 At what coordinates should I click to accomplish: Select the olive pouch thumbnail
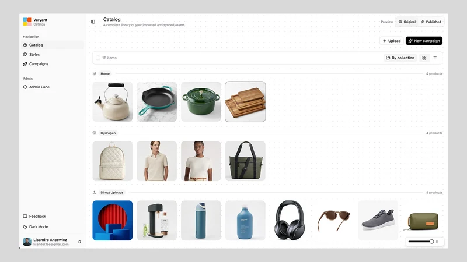422,221
